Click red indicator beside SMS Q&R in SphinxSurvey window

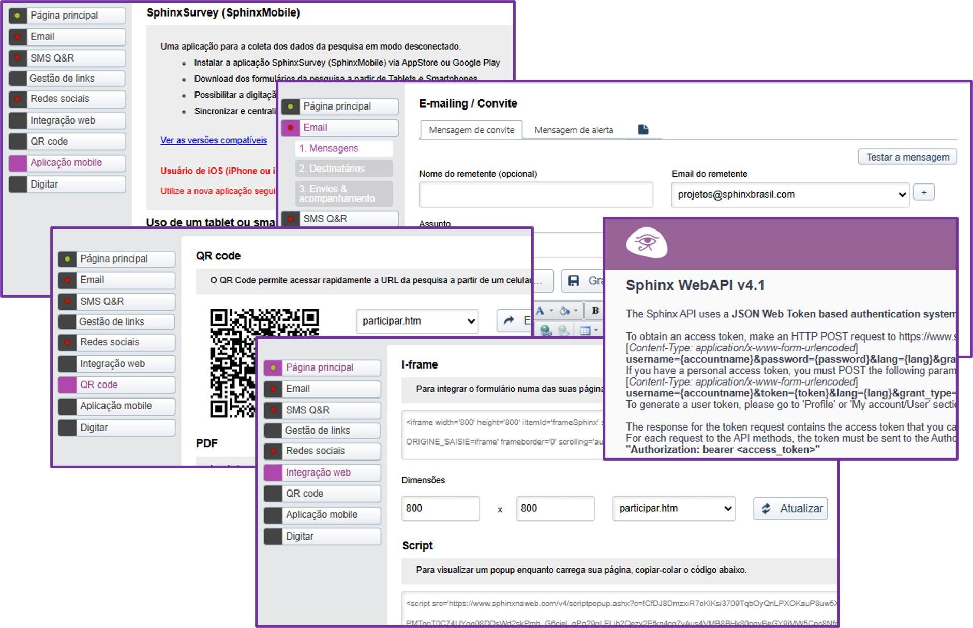(x=18, y=58)
